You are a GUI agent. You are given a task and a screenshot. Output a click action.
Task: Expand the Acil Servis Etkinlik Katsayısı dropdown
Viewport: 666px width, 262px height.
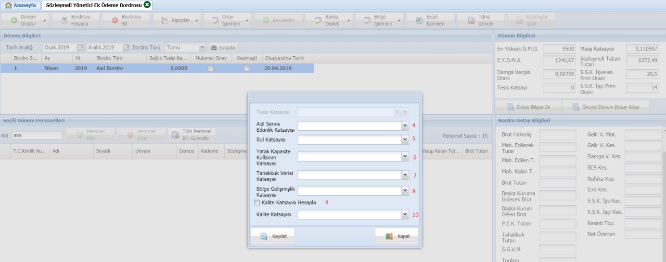tap(405, 126)
